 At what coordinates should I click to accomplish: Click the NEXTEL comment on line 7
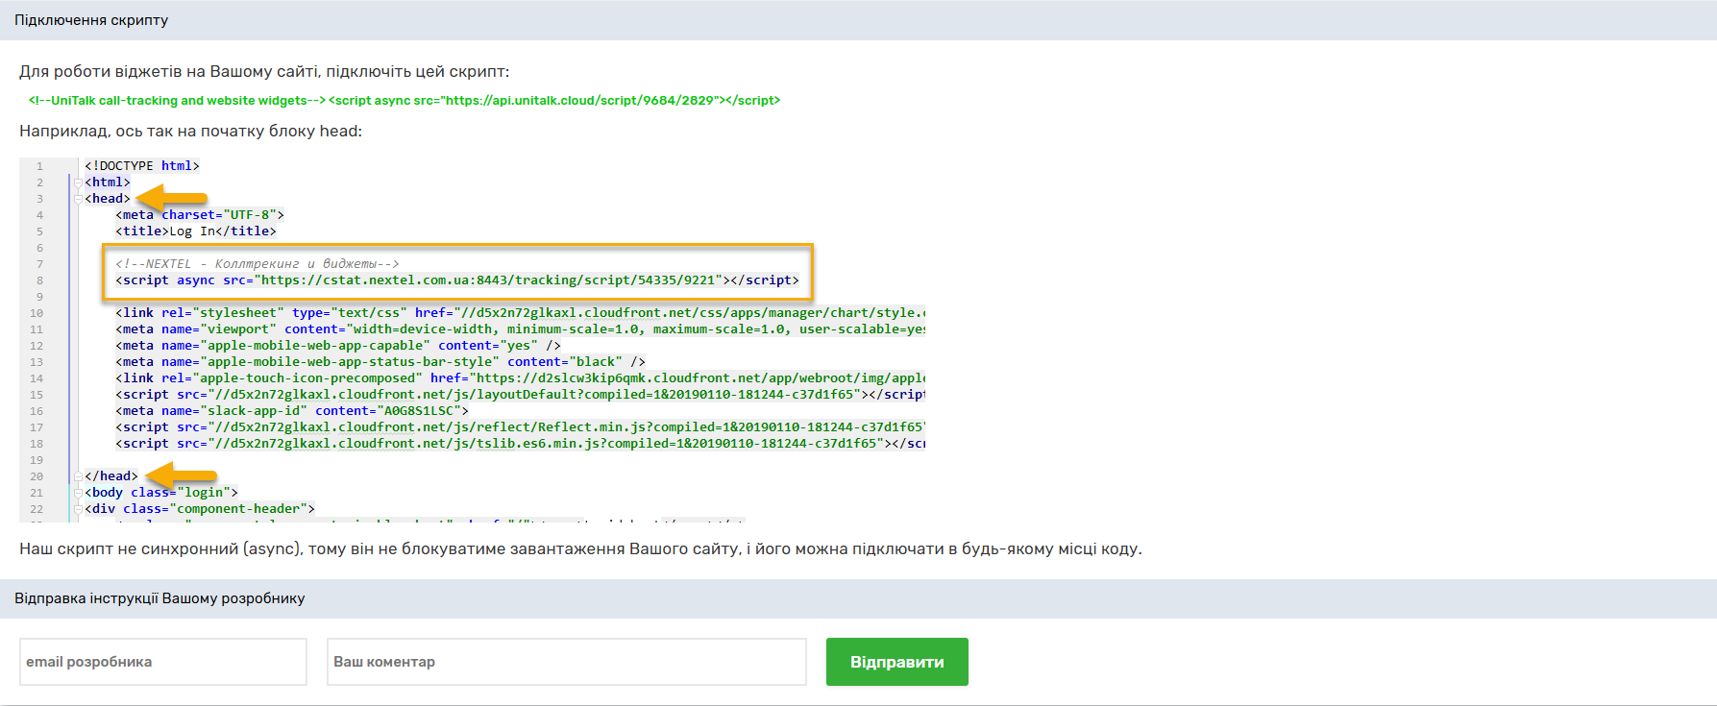[x=257, y=264]
